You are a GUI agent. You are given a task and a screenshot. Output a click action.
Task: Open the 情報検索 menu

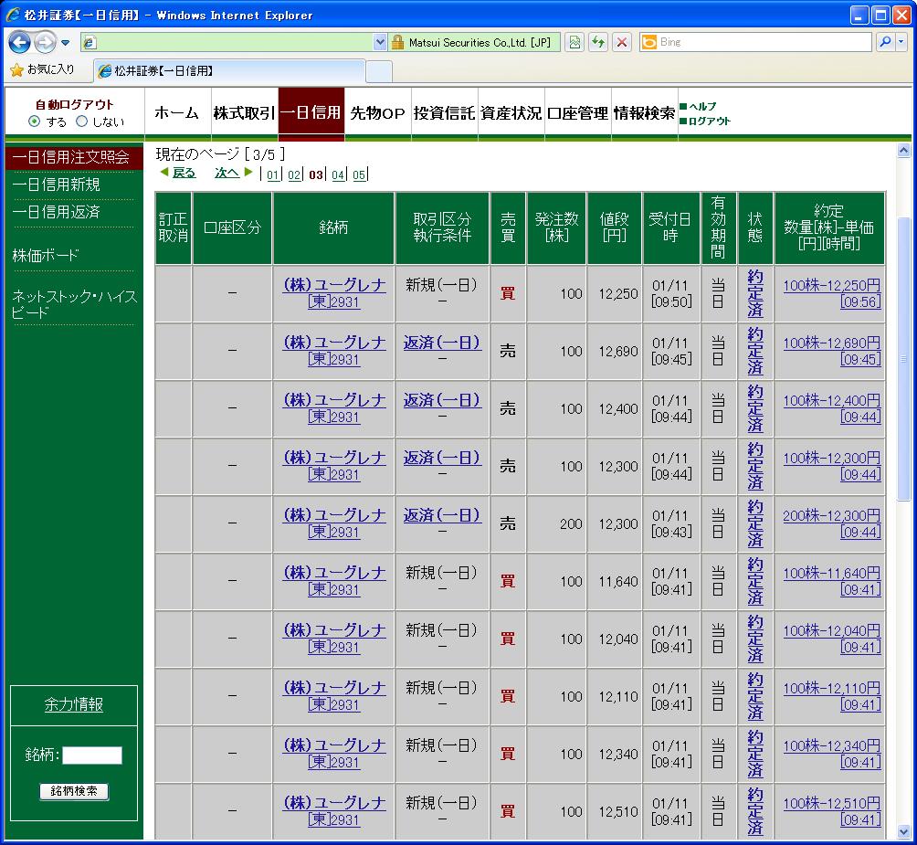point(645,113)
